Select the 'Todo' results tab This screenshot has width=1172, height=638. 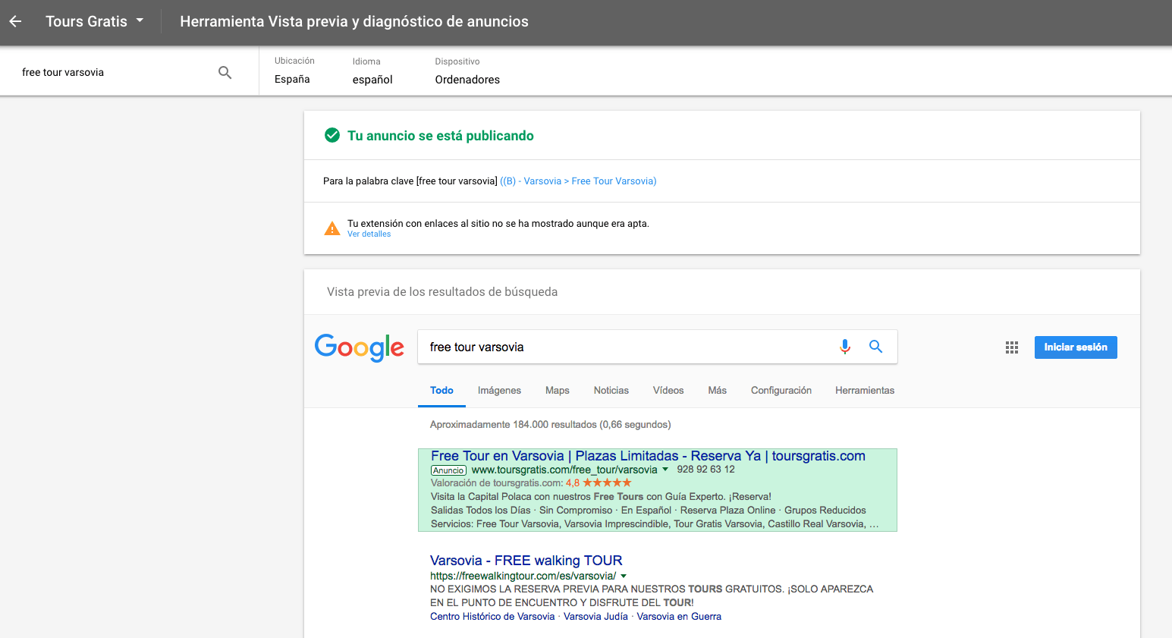coord(441,391)
